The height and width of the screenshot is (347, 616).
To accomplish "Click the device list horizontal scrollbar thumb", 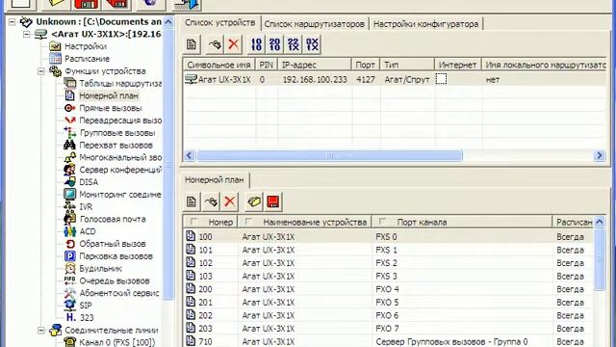I will click(329, 155).
